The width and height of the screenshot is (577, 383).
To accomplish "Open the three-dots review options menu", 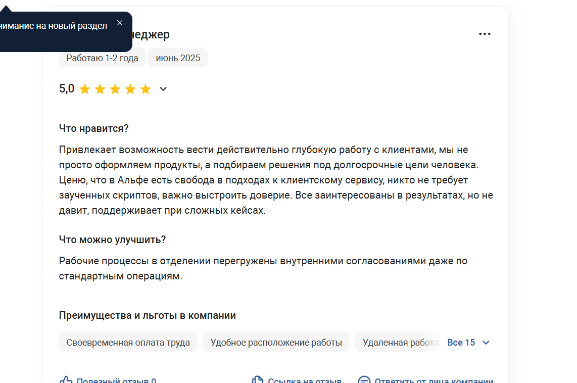I will coord(484,34).
